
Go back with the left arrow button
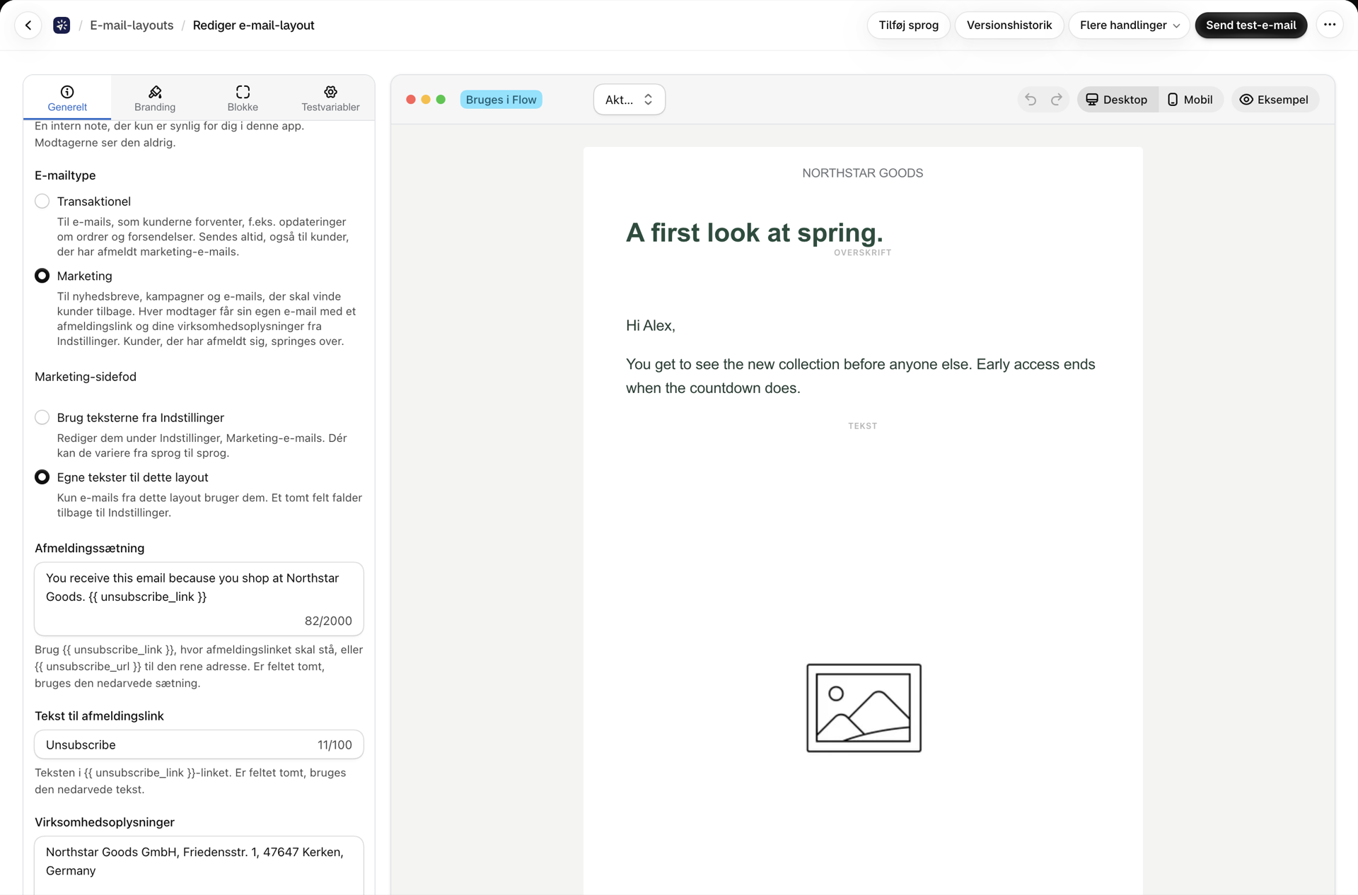tap(28, 25)
